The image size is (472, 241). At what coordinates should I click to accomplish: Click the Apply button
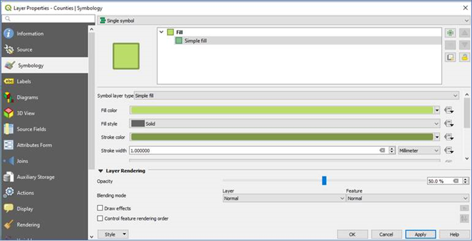[x=421, y=234]
